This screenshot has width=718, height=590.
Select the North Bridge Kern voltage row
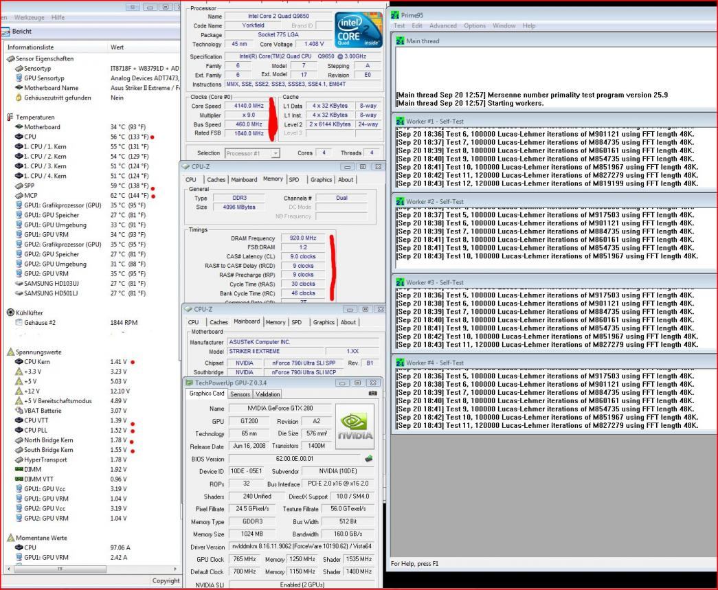[x=91, y=440]
